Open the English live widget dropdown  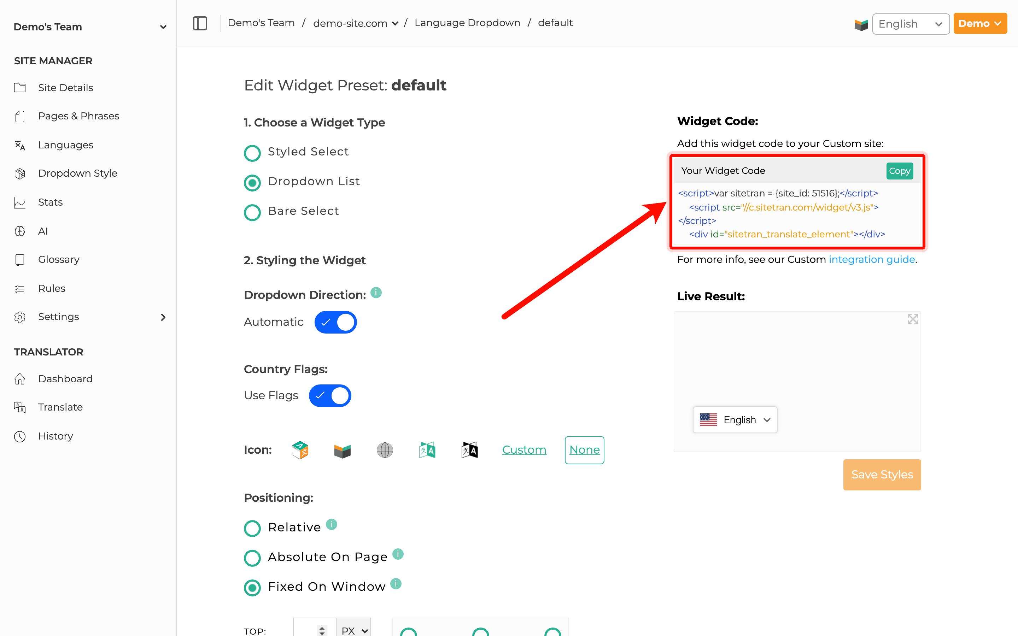pos(735,419)
